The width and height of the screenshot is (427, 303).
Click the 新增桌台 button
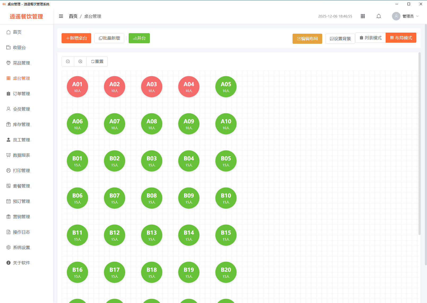pos(76,38)
